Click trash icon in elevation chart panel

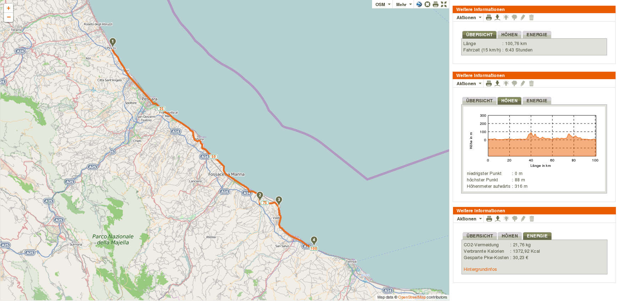tap(531, 83)
